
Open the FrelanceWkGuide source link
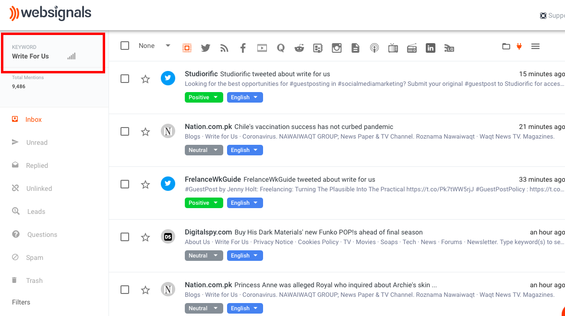pyautogui.click(x=213, y=179)
